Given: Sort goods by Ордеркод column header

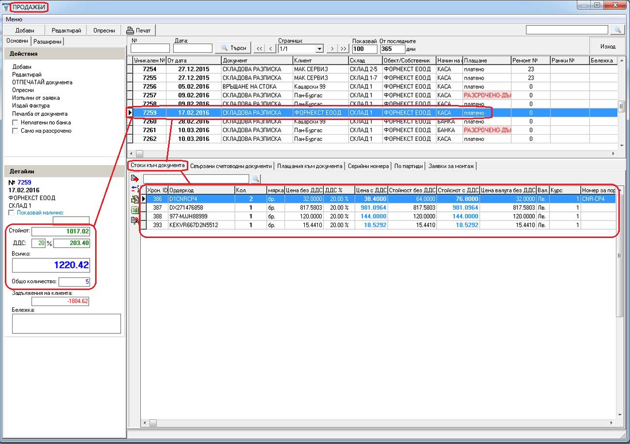Looking at the screenshot, I should tap(201, 190).
